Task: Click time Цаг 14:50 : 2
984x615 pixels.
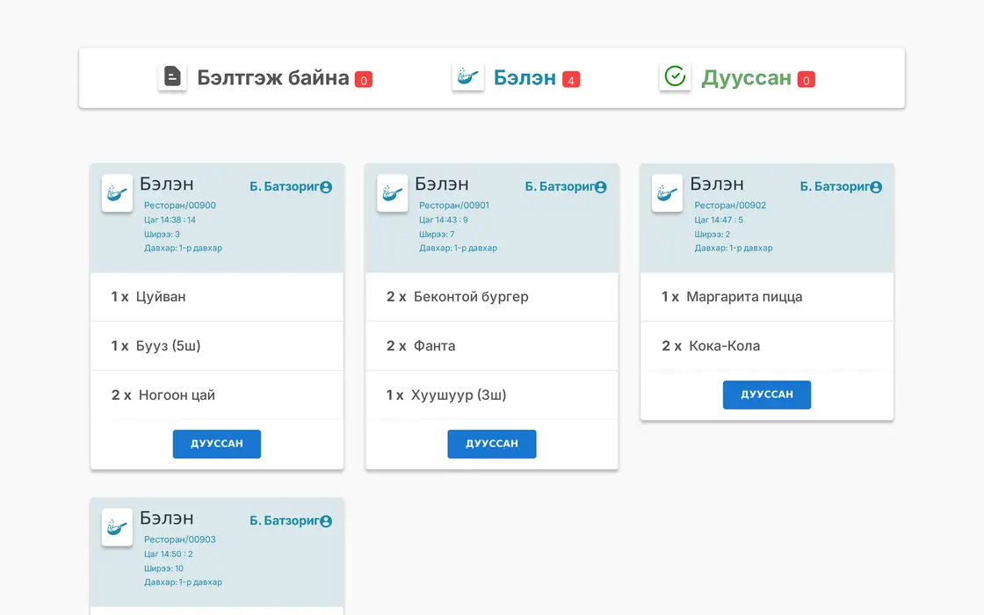Action: [169, 553]
